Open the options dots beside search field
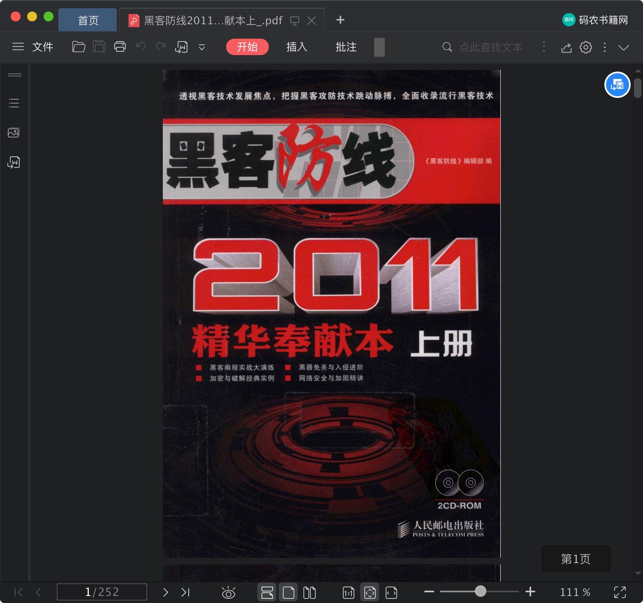The width and height of the screenshot is (643, 603). [x=544, y=46]
